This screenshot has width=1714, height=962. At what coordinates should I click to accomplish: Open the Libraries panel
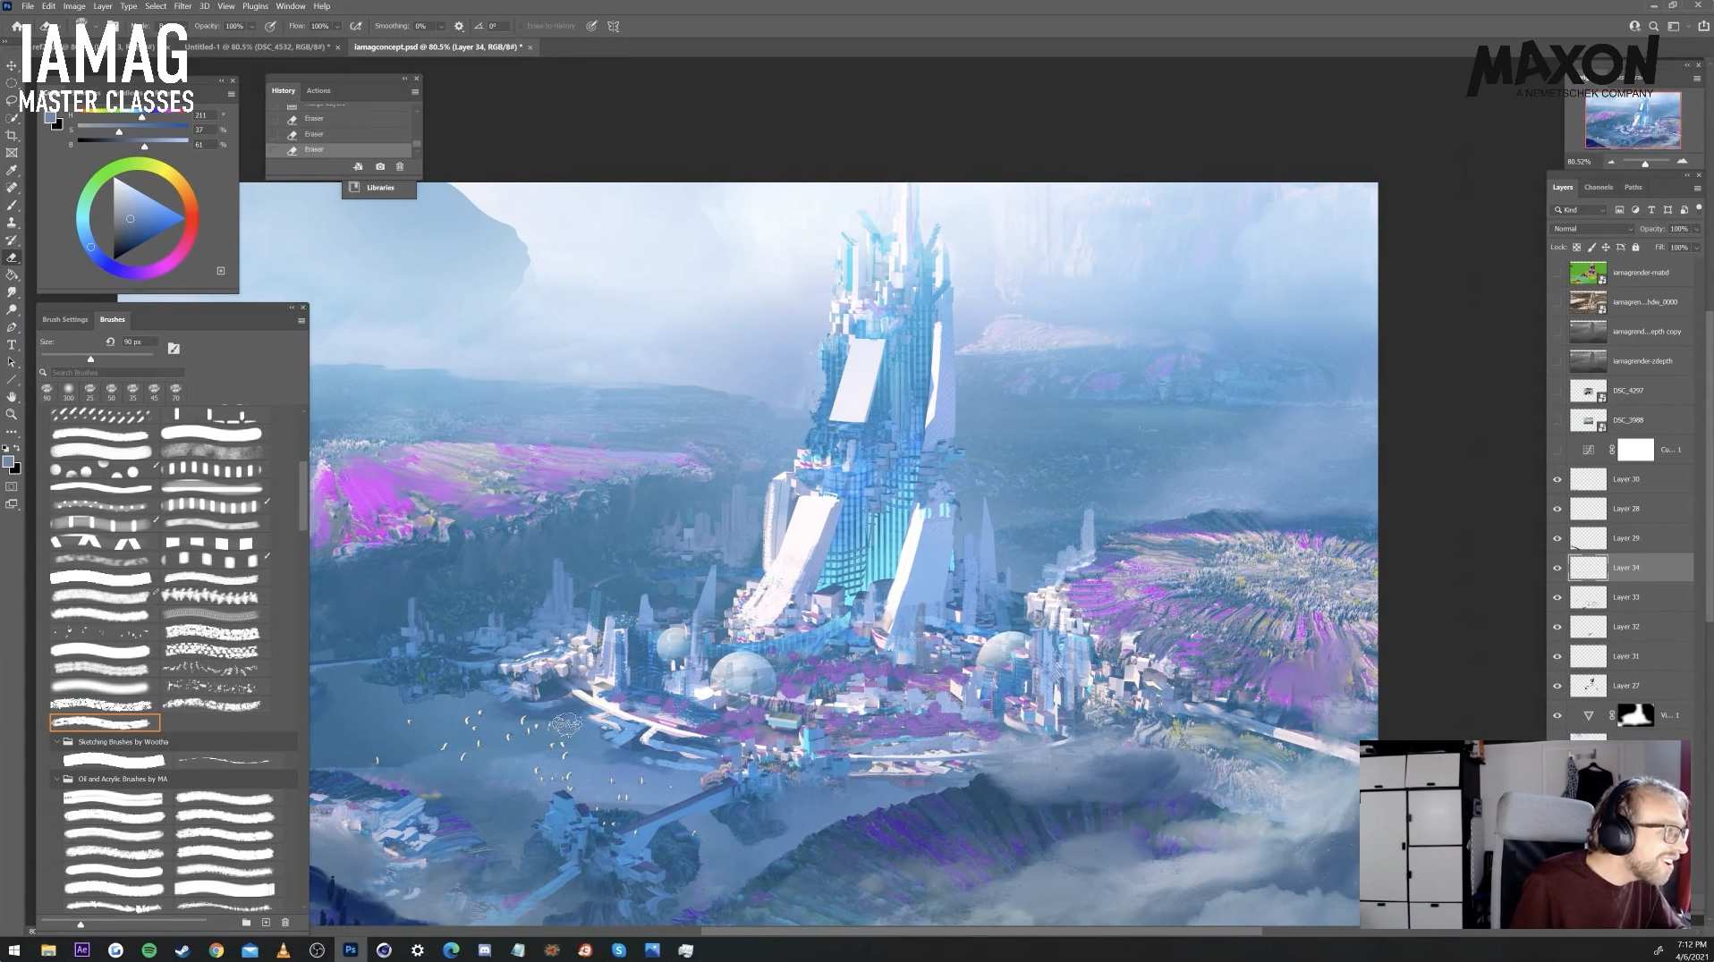tap(379, 188)
